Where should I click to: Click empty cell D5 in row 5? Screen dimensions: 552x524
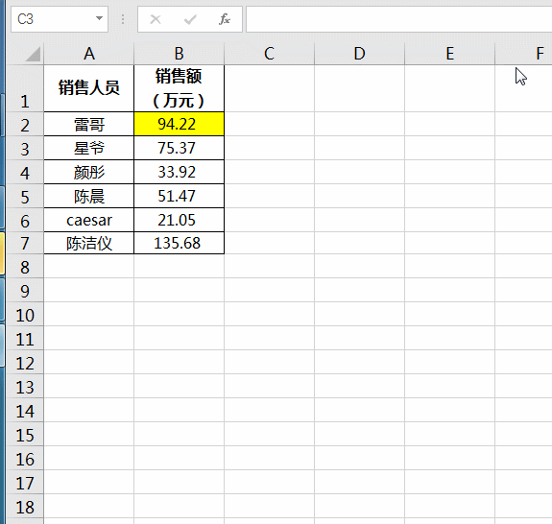point(359,196)
